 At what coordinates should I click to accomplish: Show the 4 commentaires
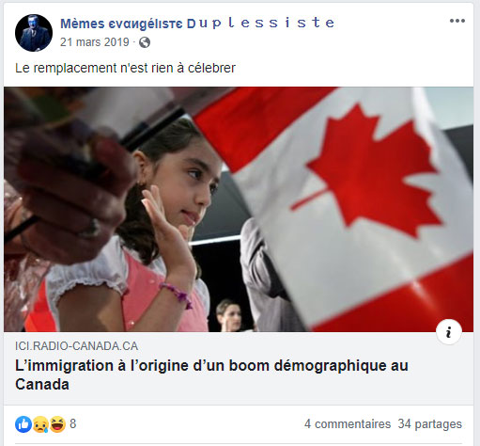(348, 424)
